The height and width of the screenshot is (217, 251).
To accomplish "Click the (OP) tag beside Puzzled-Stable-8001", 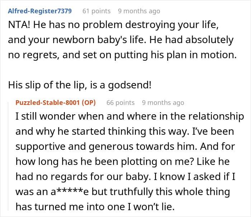I will point(89,103).
